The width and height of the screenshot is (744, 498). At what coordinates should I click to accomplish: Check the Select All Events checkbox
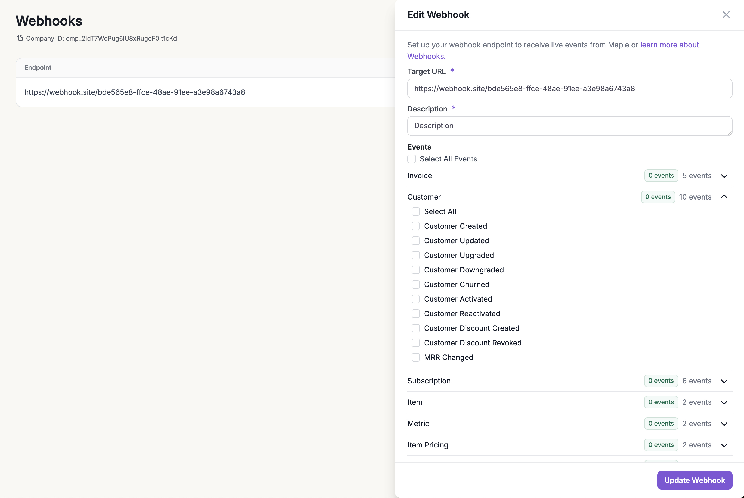click(412, 159)
